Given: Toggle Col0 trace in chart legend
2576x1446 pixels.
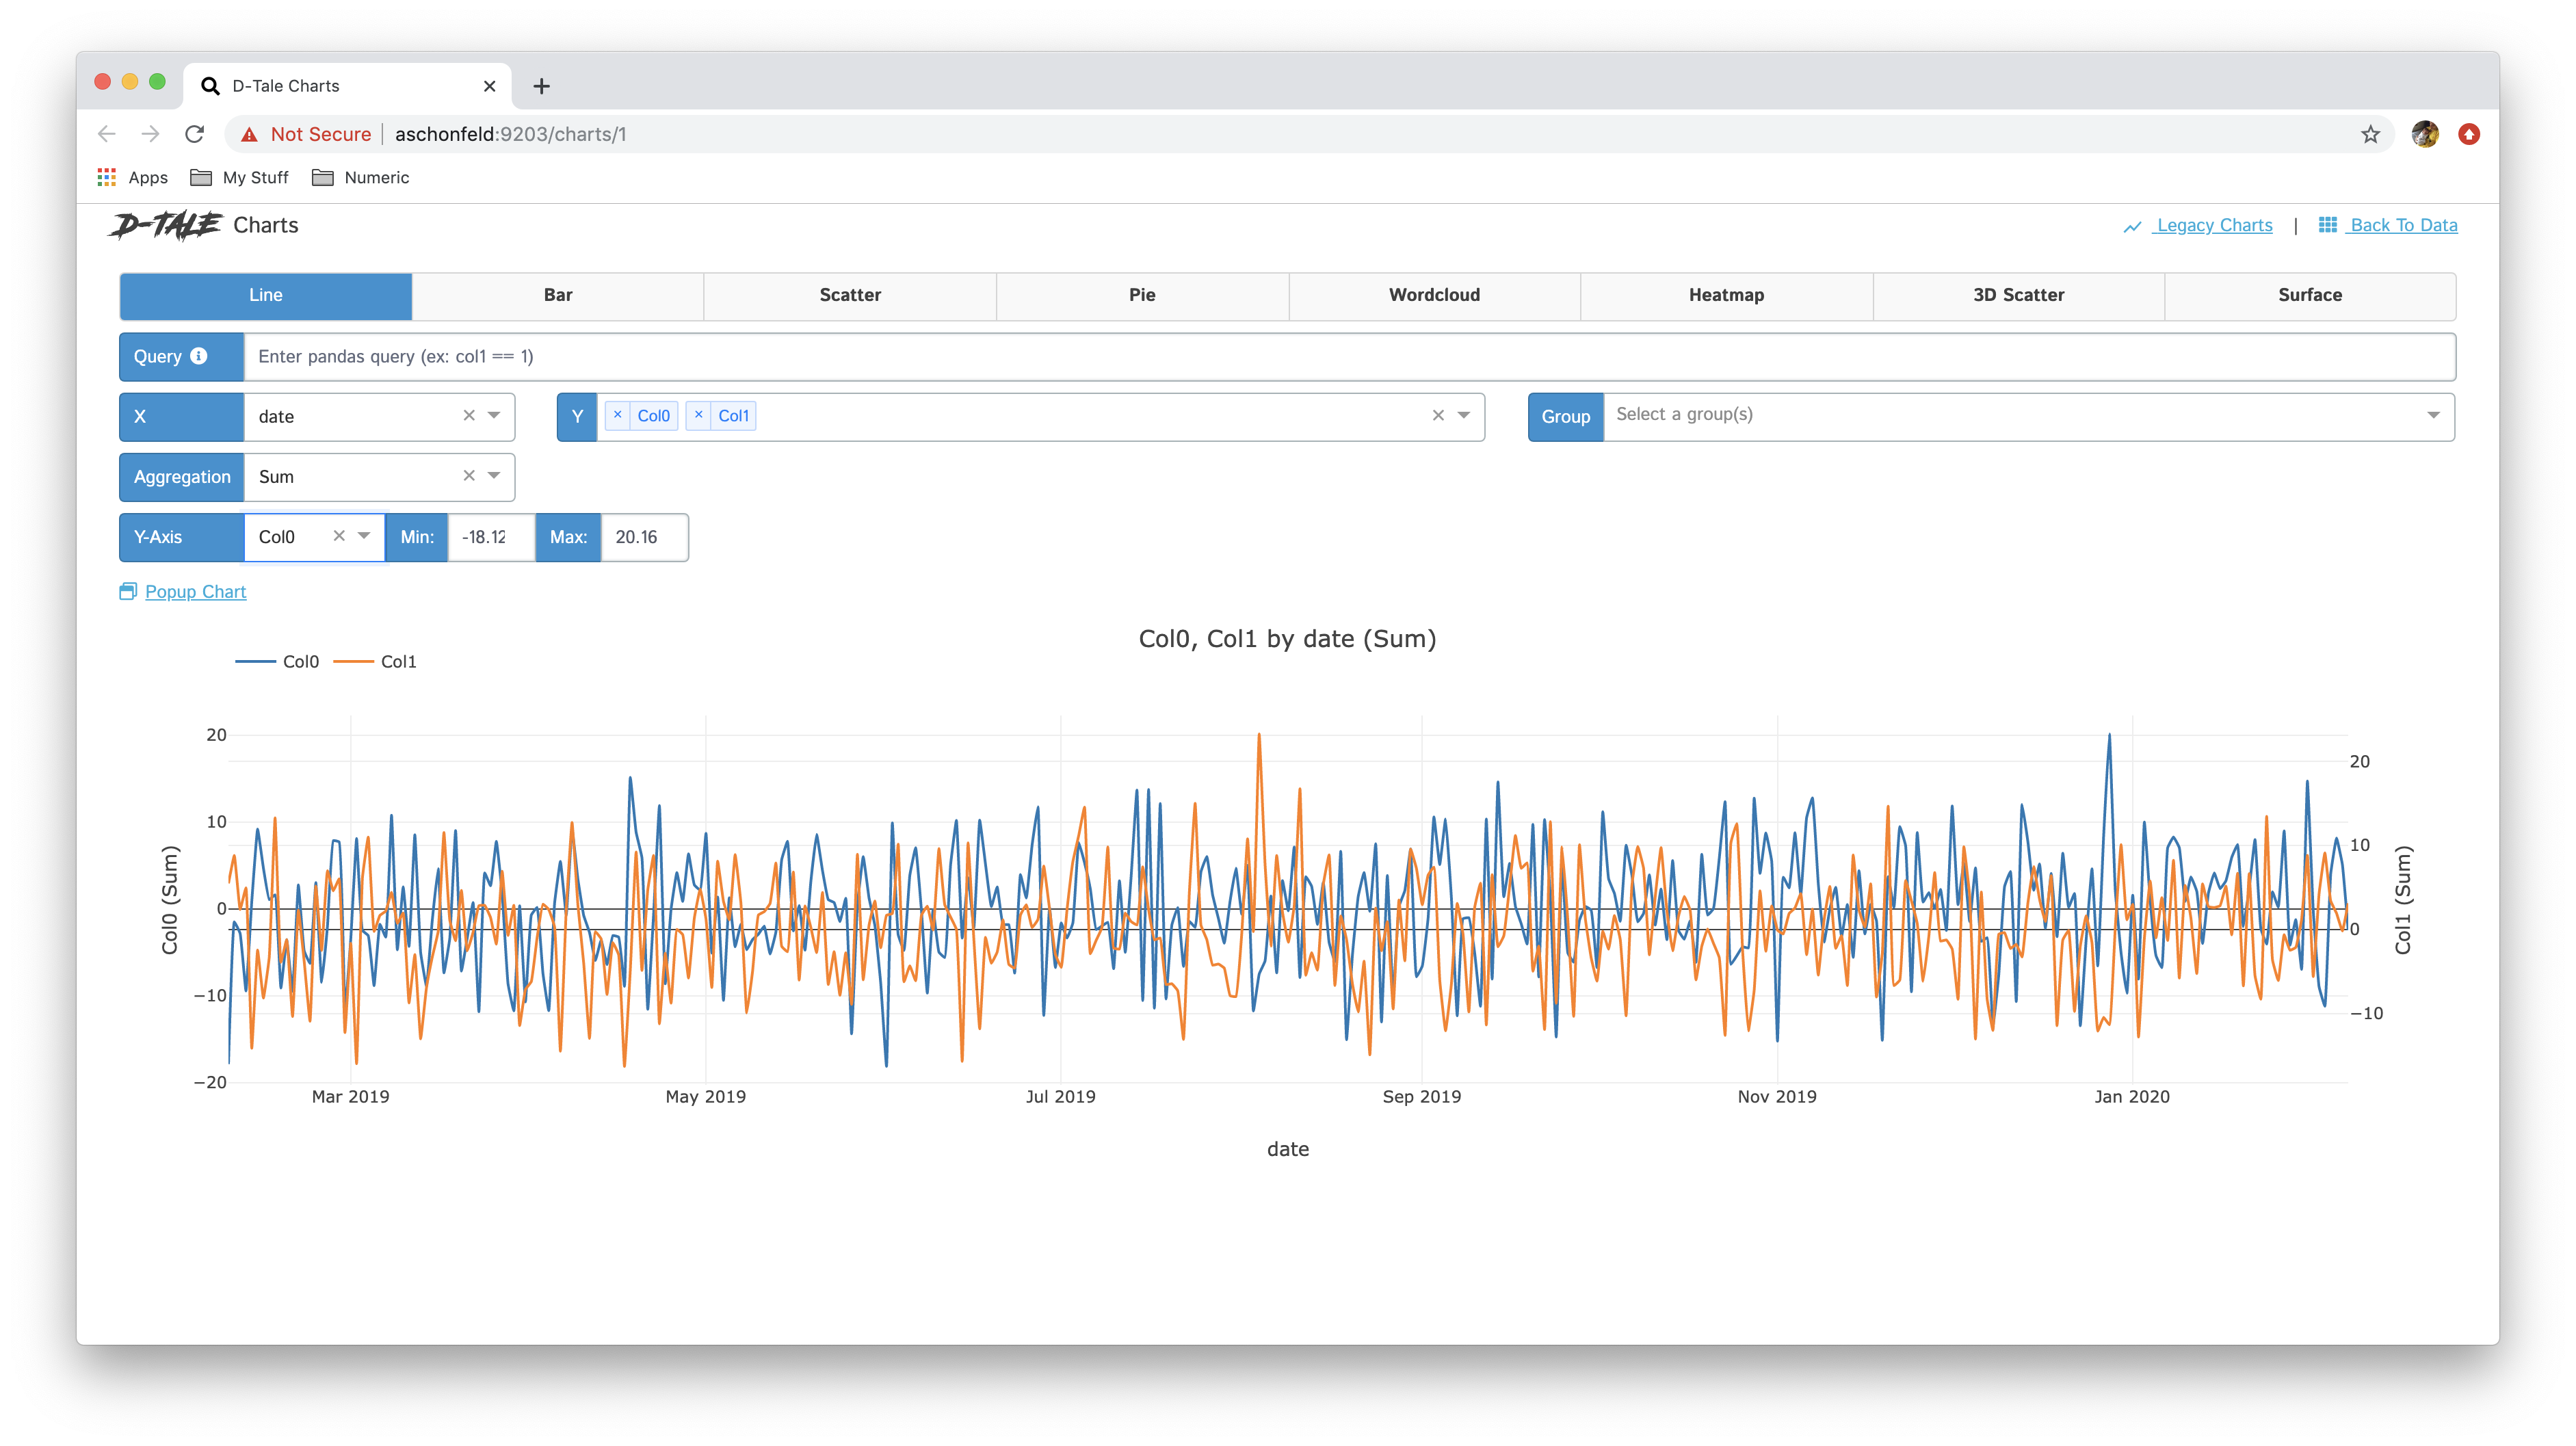Looking at the screenshot, I should click(300, 662).
